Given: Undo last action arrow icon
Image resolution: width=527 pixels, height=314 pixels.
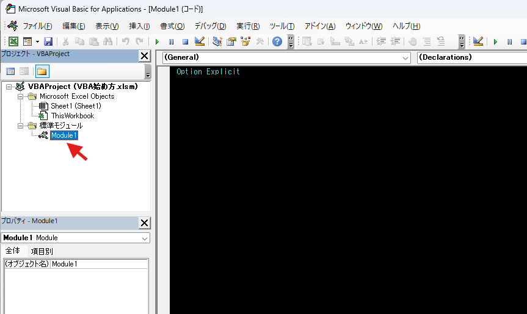Looking at the screenshot, I should (x=126, y=41).
